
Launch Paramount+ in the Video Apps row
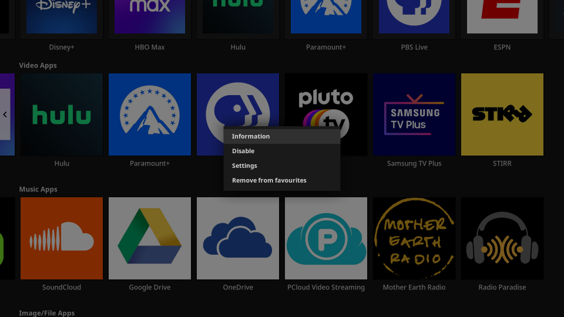pyautogui.click(x=150, y=114)
